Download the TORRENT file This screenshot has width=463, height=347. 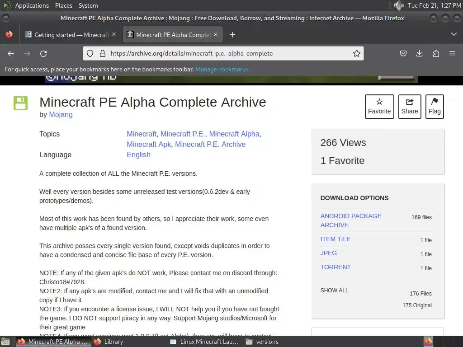(335, 267)
